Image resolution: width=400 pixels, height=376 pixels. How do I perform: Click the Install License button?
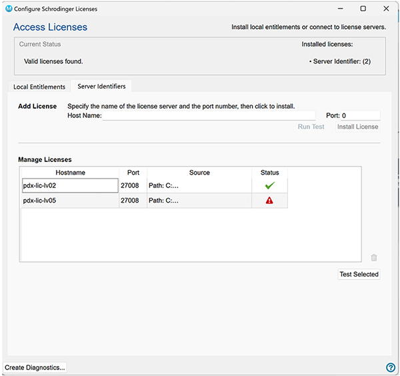pos(357,127)
